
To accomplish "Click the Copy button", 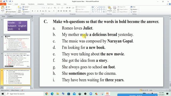I will point(9,9).
